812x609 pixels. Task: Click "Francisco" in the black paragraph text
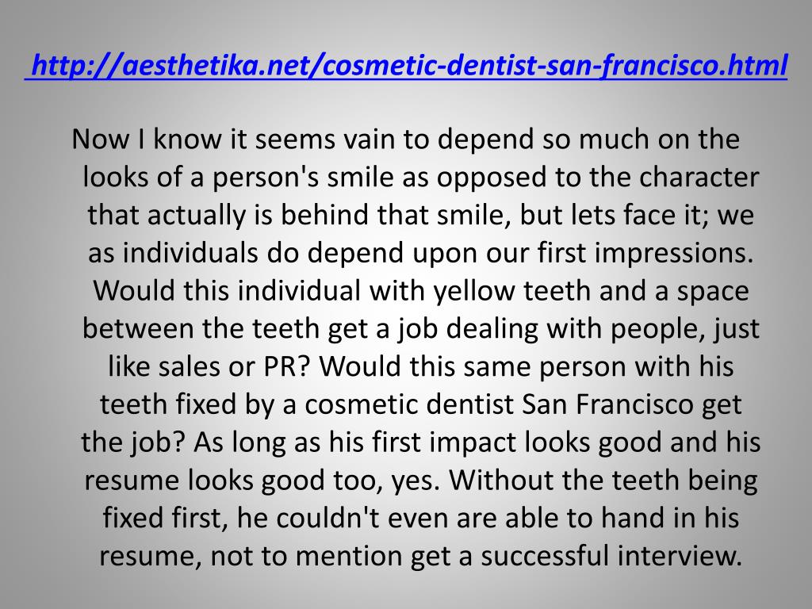coord(634,405)
